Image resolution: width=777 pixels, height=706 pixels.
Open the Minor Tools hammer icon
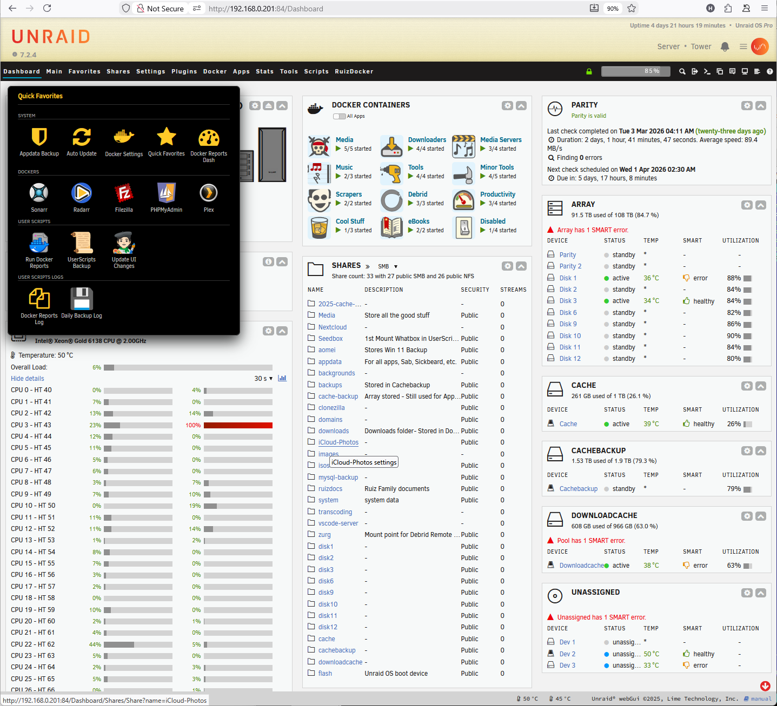click(x=463, y=173)
